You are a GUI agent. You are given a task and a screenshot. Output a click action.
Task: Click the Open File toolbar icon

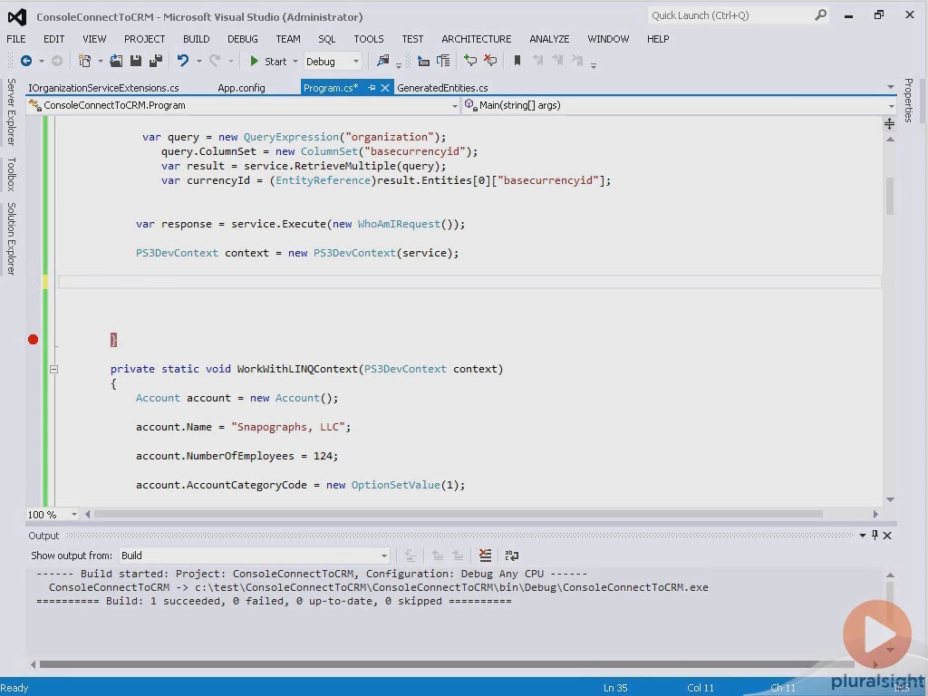pos(116,61)
